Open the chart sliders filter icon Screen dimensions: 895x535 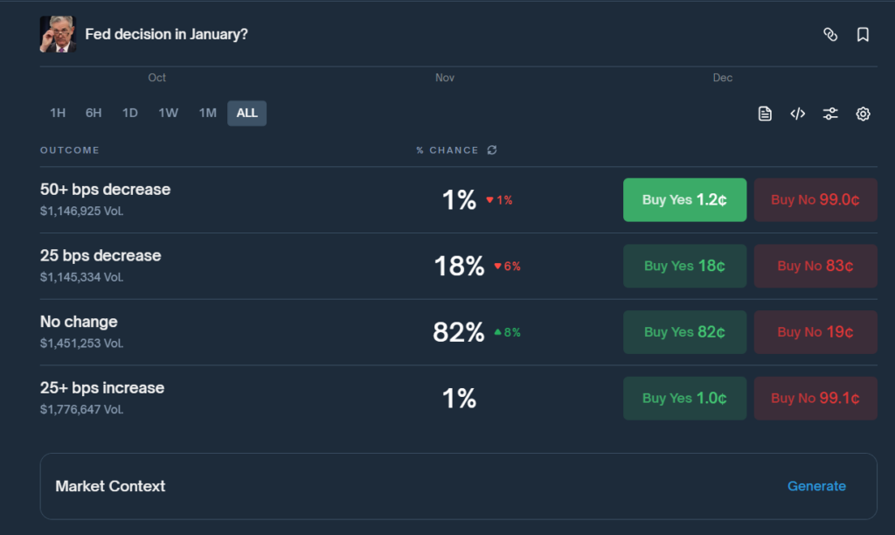pos(830,114)
